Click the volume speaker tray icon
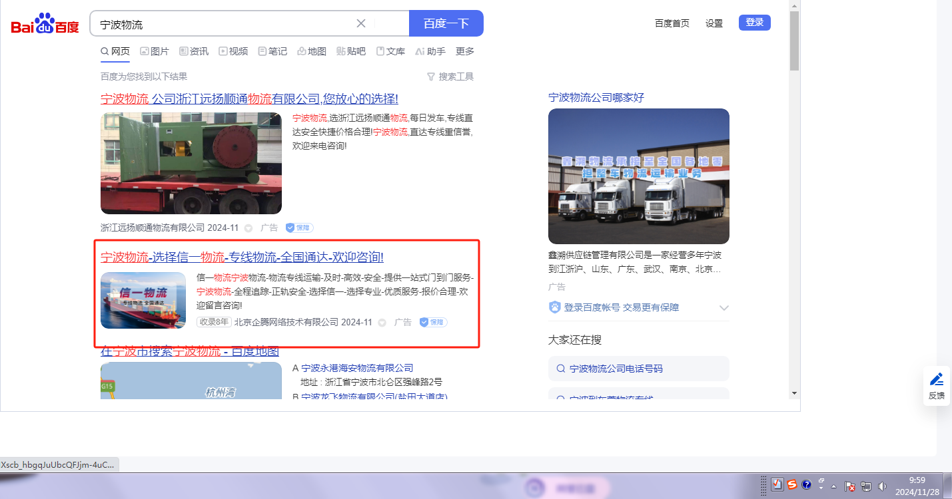Screen dimensions: 952x499 [x=883, y=486]
